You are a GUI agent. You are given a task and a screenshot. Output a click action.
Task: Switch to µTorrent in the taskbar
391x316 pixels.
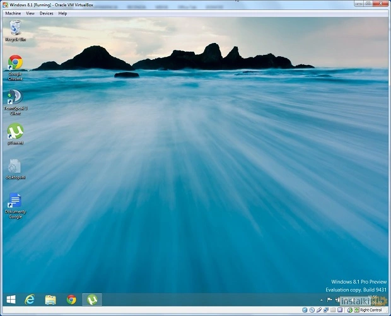click(x=92, y=300)
